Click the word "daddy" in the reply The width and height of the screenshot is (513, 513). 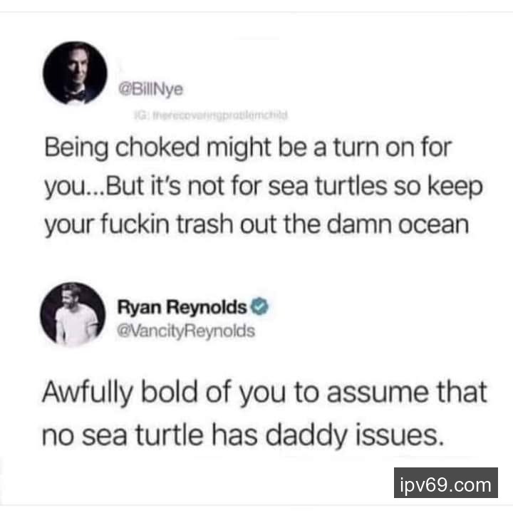click(x=306, y=435)
